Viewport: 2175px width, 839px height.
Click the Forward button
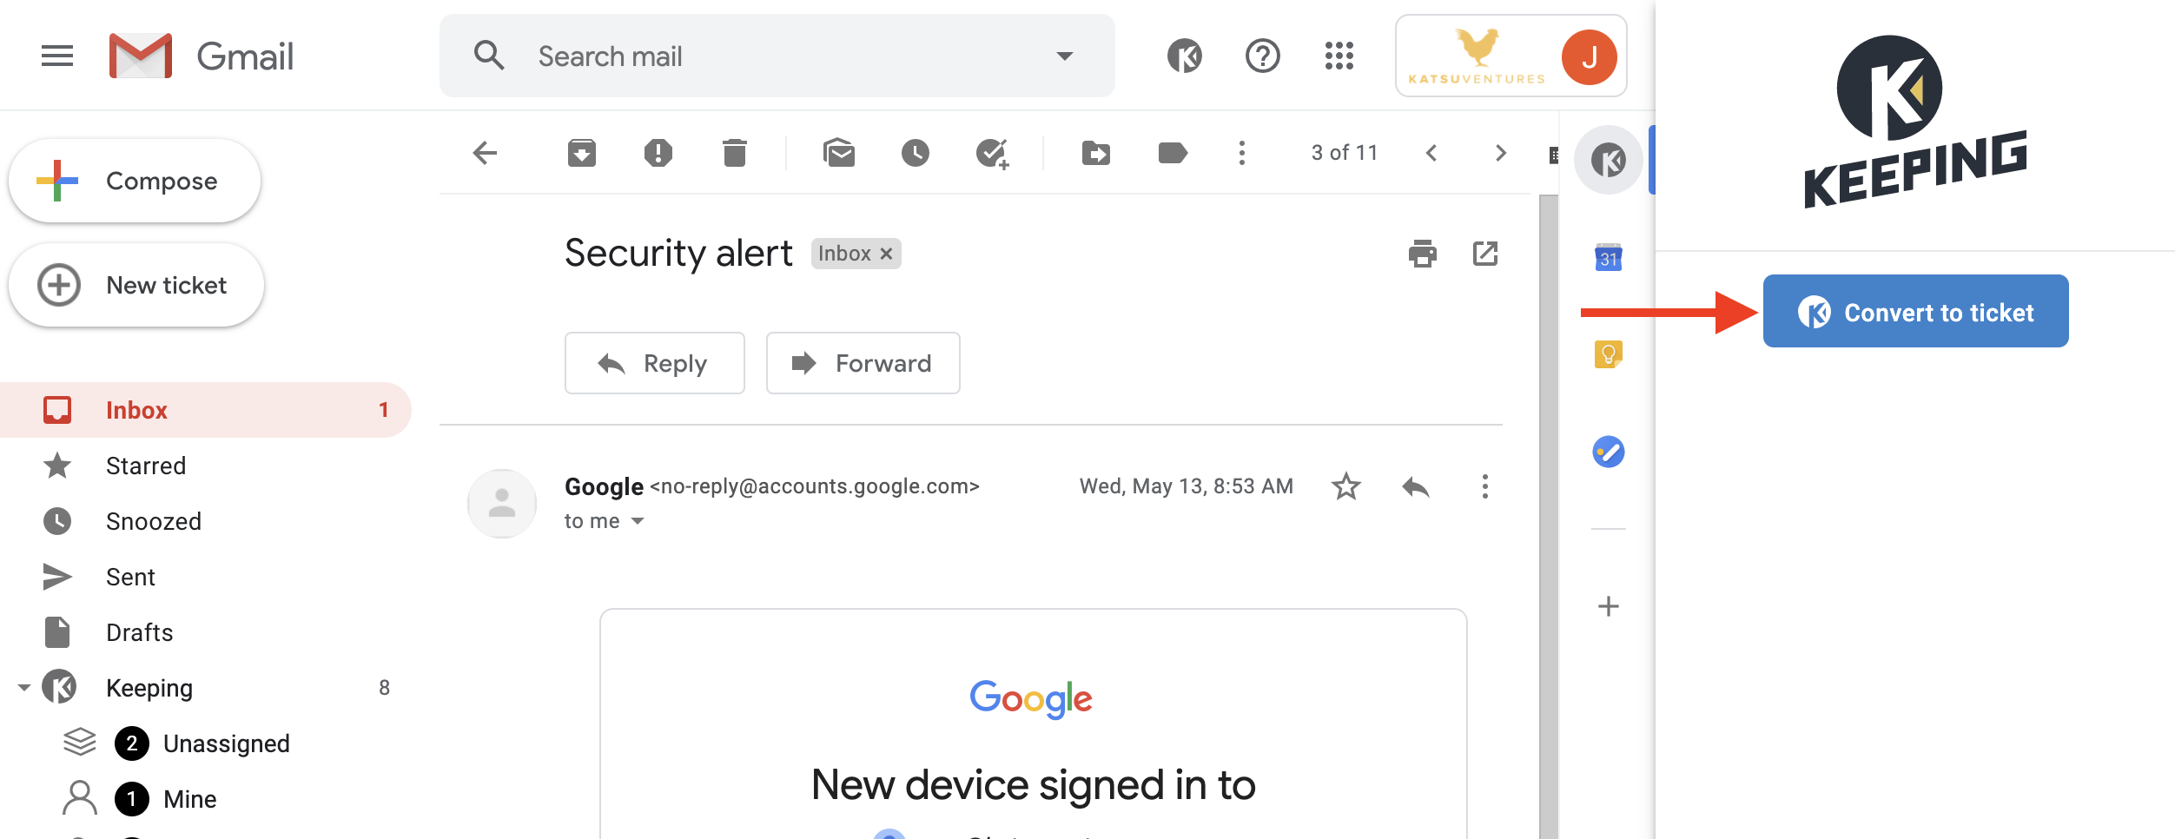(x=863, y=363)
